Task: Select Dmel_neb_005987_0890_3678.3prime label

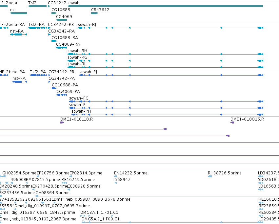Action: tap(92, 199)
